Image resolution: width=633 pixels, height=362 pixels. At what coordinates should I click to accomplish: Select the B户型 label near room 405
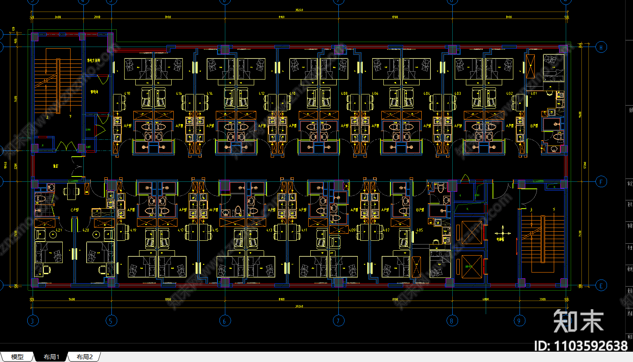pyautogui.click(x=420, y=210)
